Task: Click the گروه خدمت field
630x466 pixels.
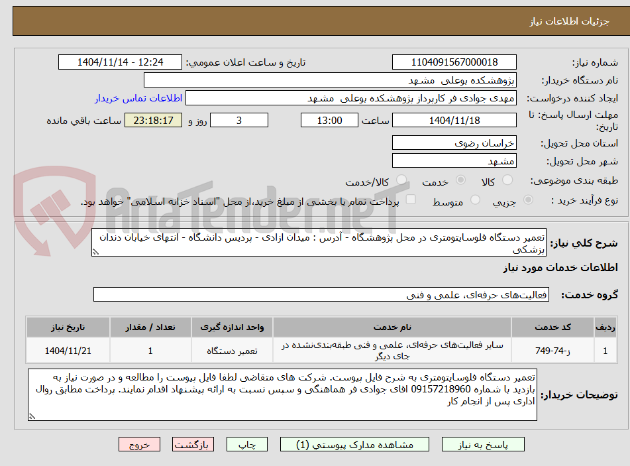Action: [321, 294]
